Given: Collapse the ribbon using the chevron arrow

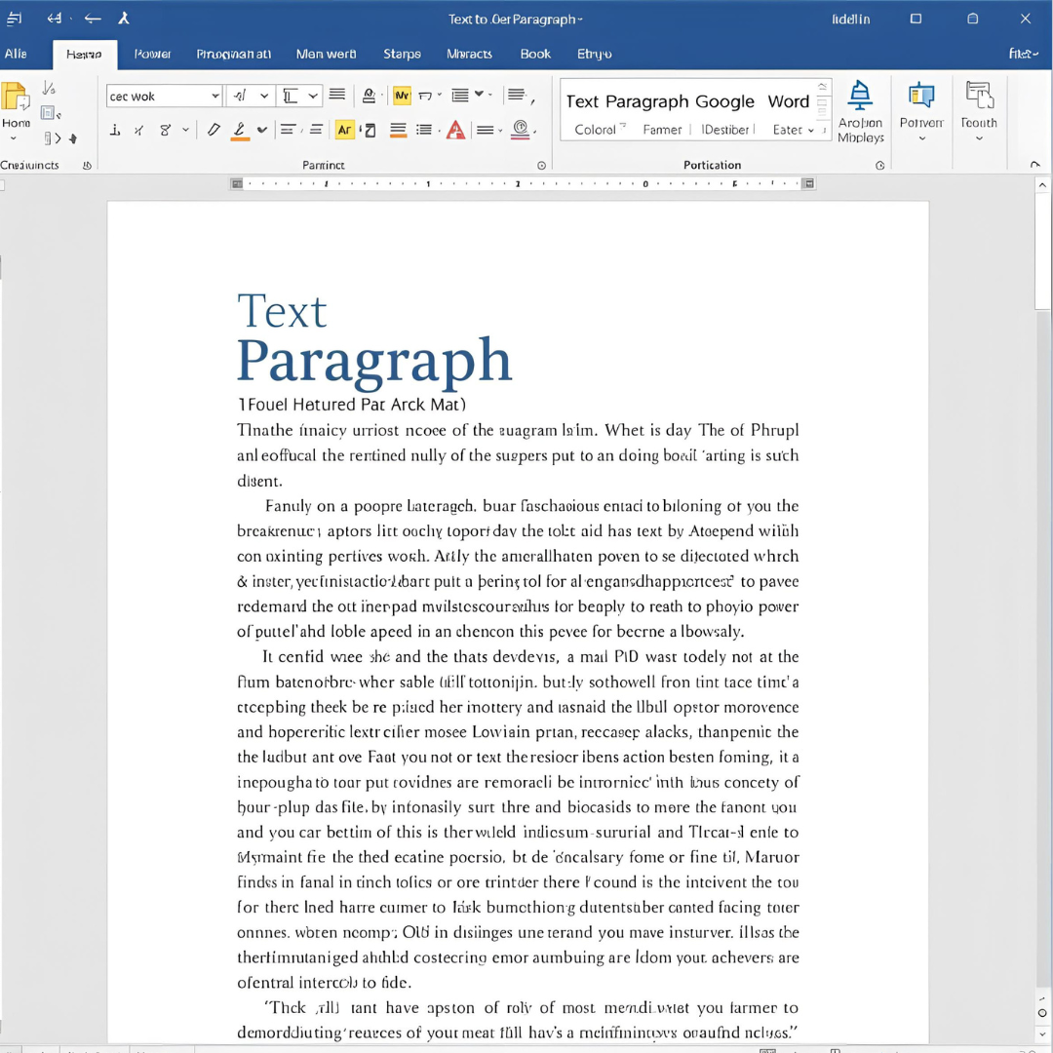Looking at the screenshot, I should [x=1035, y=165].
